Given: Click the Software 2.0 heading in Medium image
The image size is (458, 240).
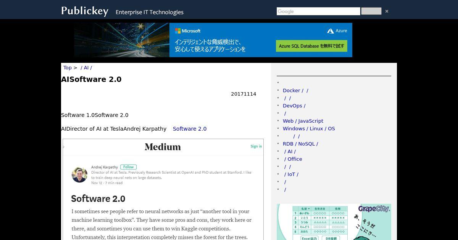Looking at the screenshot, I should [98, 199].
